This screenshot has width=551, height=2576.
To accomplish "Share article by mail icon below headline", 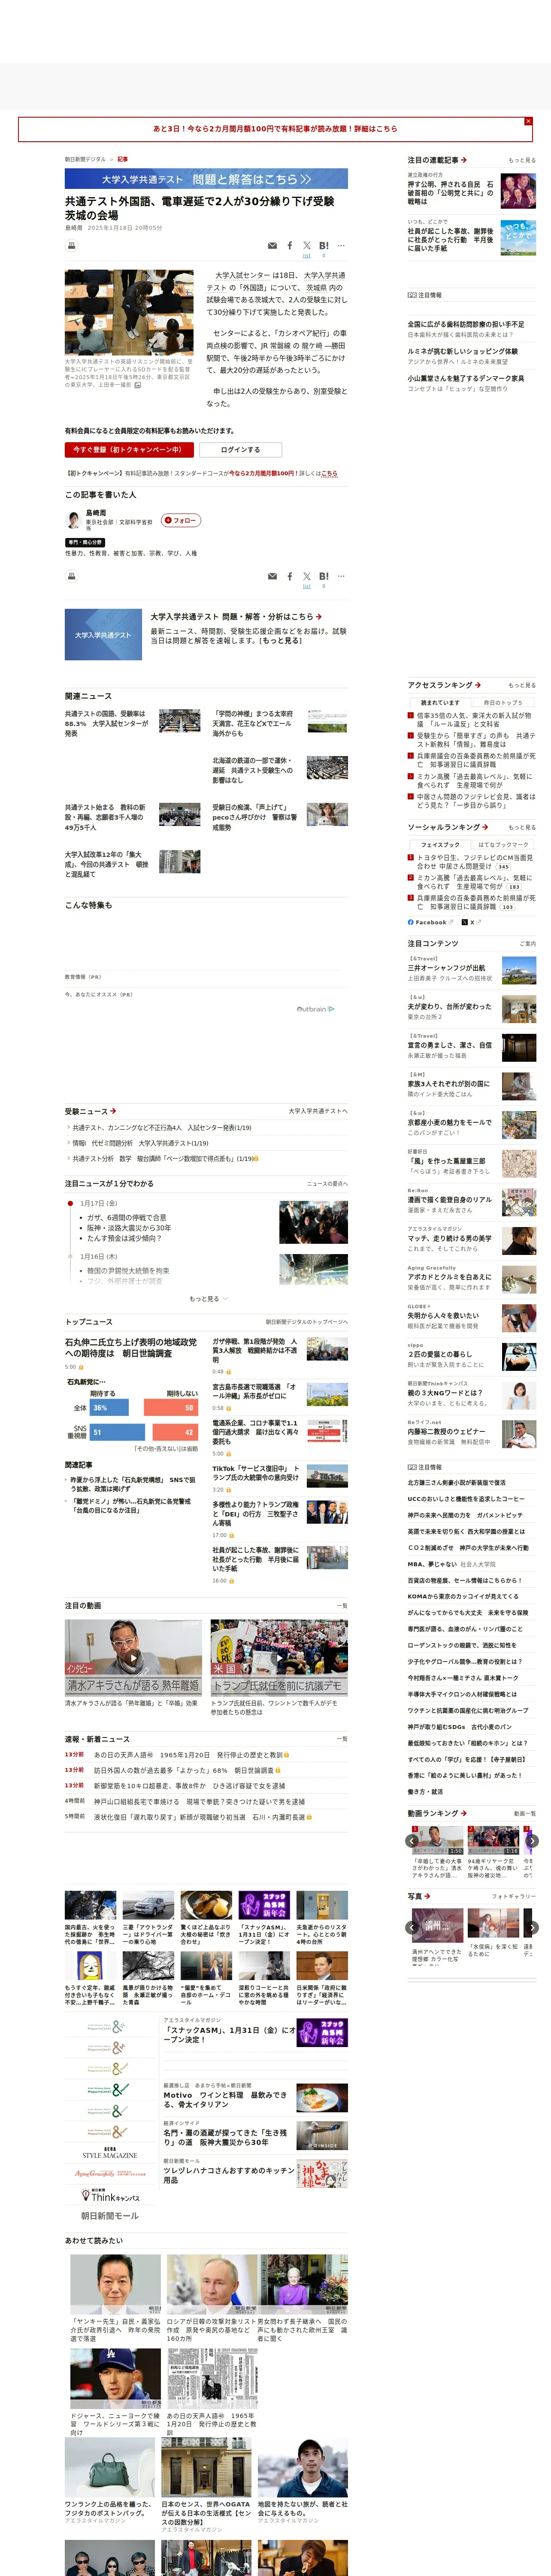I will coord(272,245).
